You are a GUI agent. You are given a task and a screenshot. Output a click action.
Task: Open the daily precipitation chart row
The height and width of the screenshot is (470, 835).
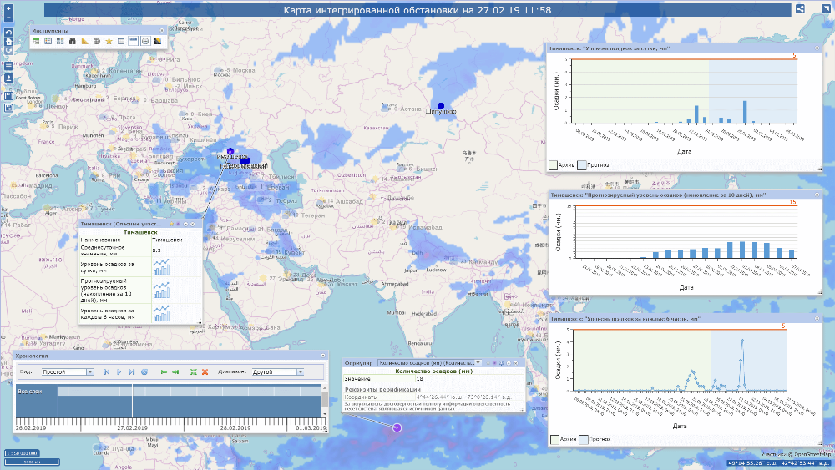(x=160, y=266)
